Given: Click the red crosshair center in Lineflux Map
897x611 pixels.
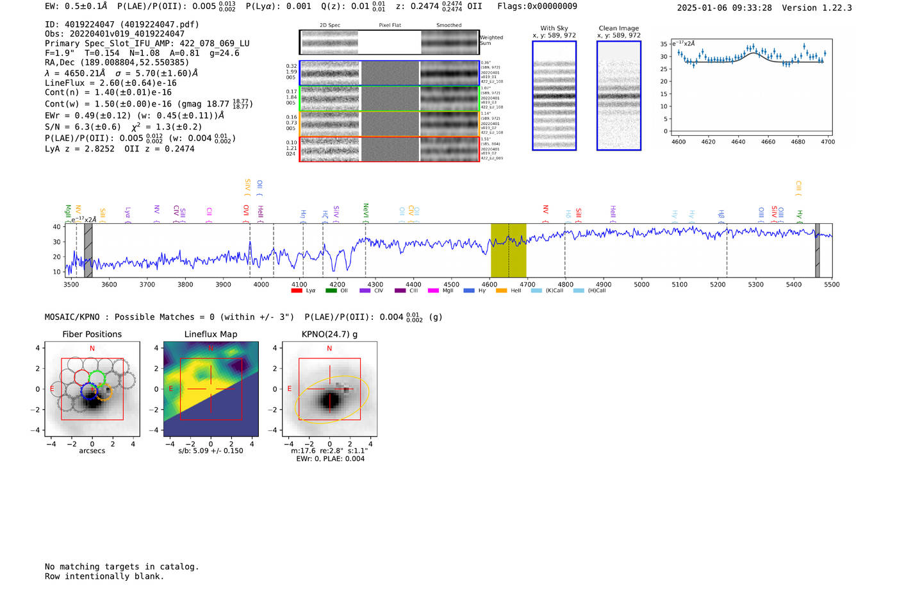Looking at the screenshot, I should point(211,389).
